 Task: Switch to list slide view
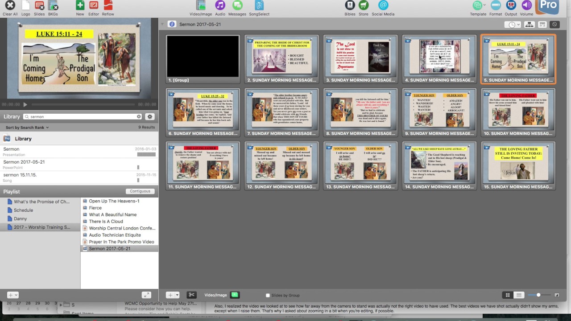click(519, 295)
